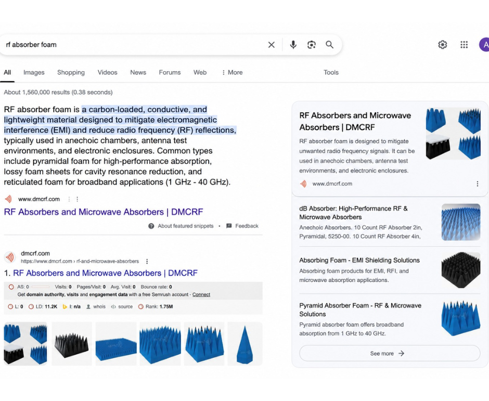The image size is (489, 401).
Task: Click the Rank: 1.75M metric
Action: pos(156,307)
